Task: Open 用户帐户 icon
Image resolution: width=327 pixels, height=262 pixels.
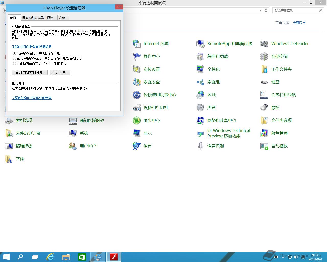Action: click(x=73, y=146)
